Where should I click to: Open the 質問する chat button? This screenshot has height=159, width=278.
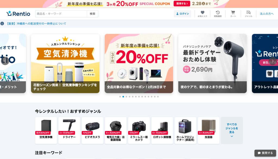click(x=265, y=153)
